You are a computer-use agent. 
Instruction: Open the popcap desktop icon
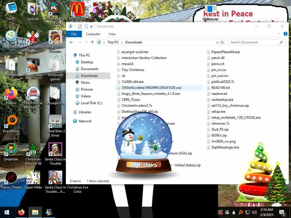pos(33,11)
